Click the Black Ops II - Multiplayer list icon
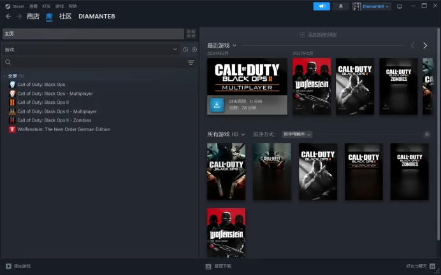 pos(12,111)
